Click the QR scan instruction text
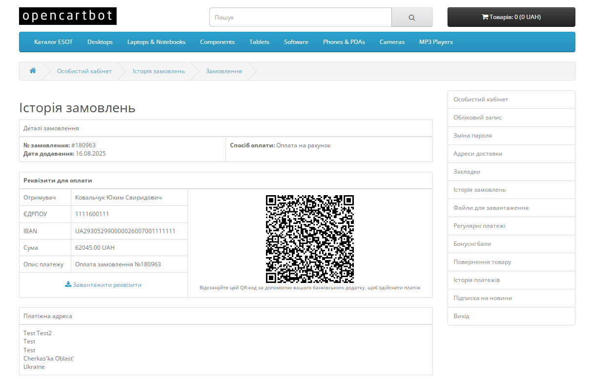 310,288
